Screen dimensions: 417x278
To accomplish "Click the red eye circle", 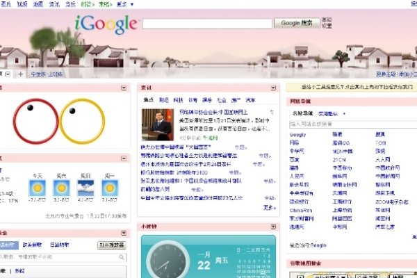I will 35,122.
